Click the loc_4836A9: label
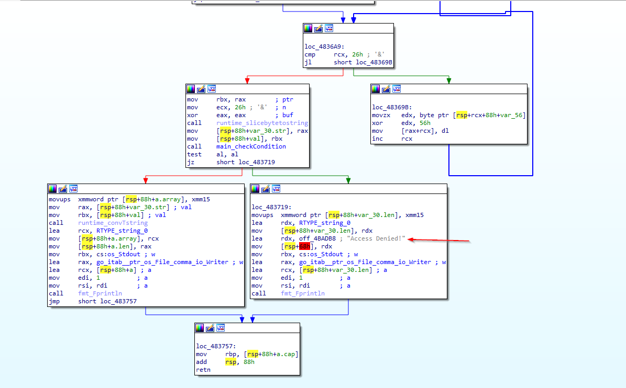The height and width of the screenshot is (388, 626). tap(324, 47)
